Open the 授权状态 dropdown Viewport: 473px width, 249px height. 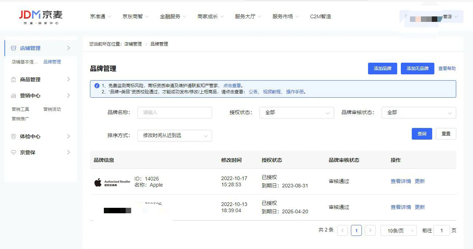(x=296, y=113)
